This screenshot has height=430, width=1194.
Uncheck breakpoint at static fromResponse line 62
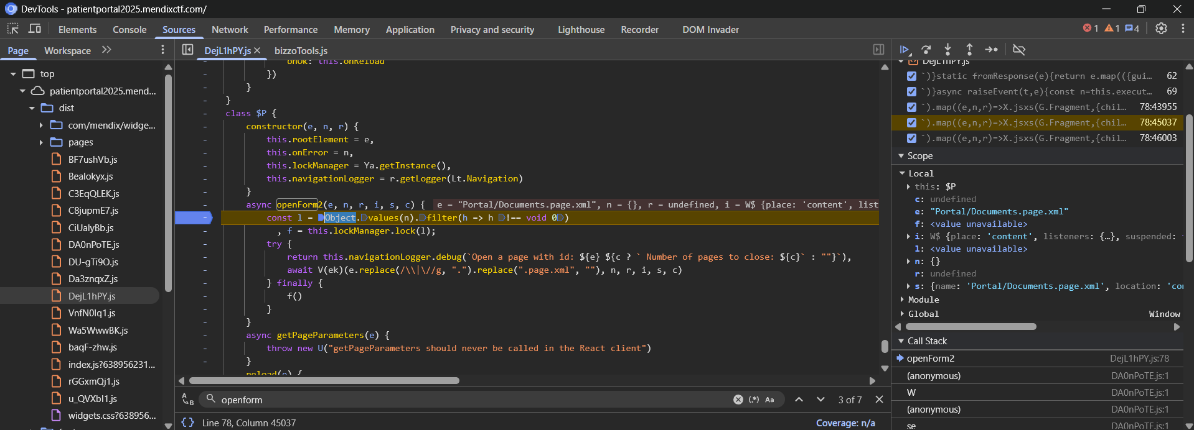coord(911,76)
